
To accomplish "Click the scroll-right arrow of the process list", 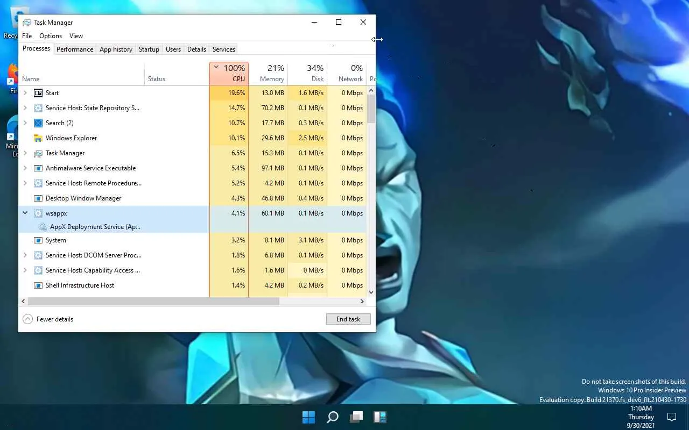I will tap(362, 302).
